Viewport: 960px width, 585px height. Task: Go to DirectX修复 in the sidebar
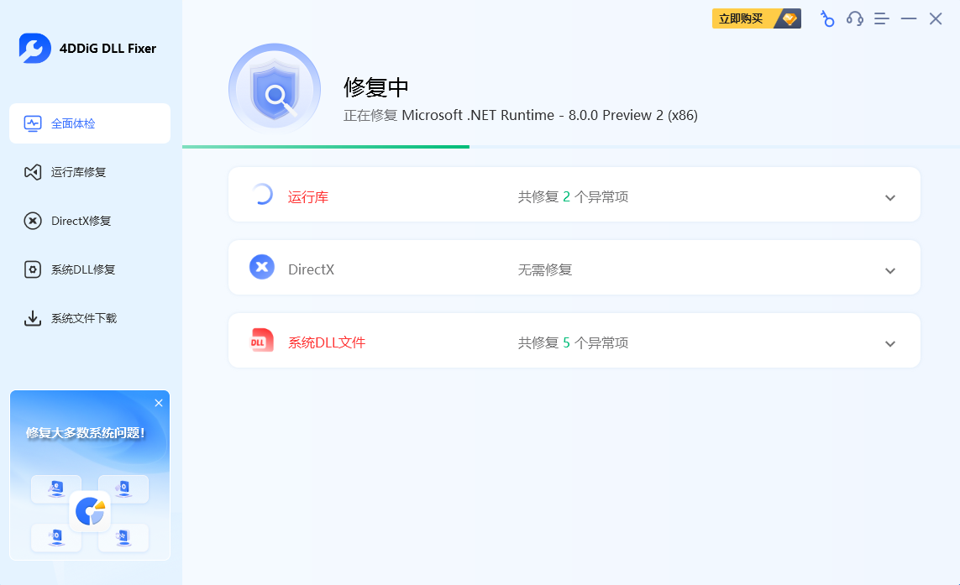(90, 221)
